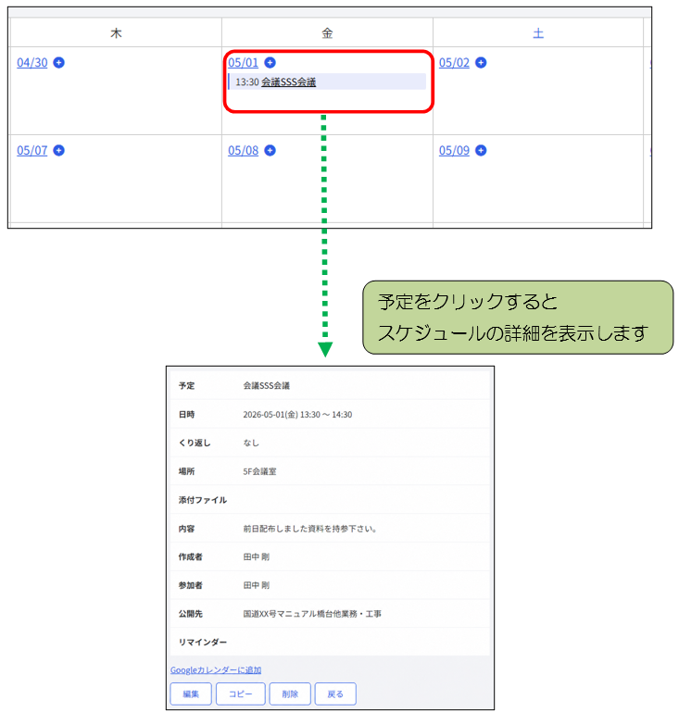
Task: Open the 05/08 date link
Action: 243,150
